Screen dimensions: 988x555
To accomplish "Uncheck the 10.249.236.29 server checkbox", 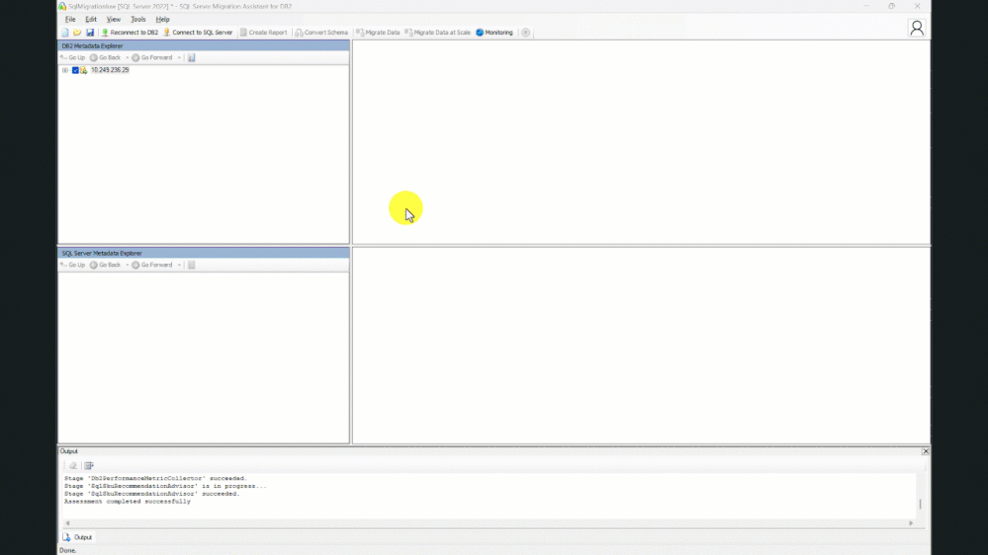I will 75,70.
